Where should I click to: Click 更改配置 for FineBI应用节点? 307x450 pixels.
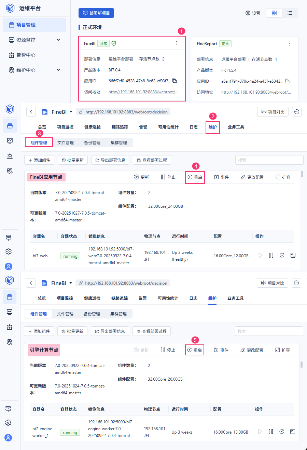click(252, 177)
